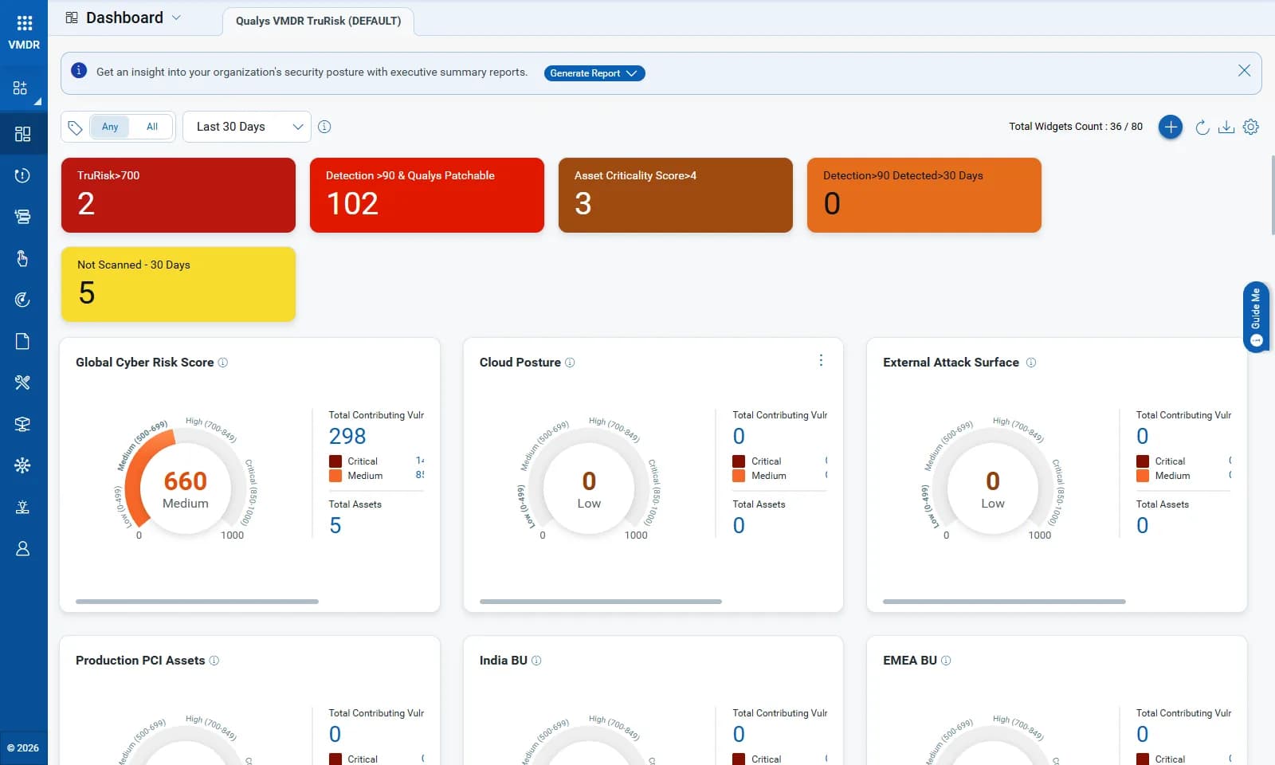Open the TruRisk>700 count card

(178, 195)
